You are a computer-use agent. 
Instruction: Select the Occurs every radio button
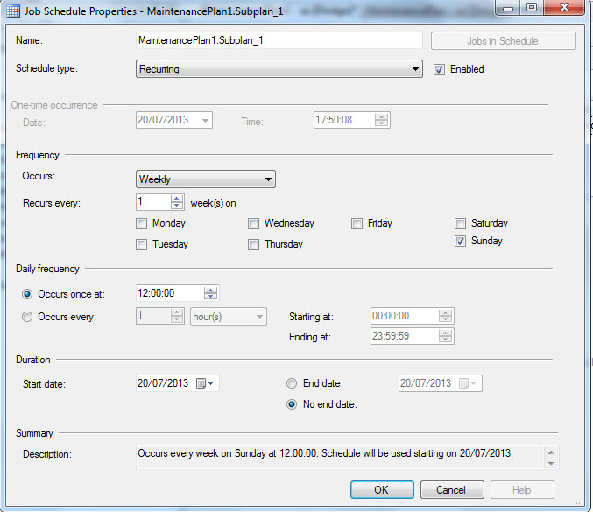28,317
